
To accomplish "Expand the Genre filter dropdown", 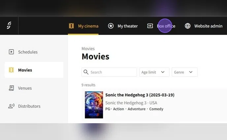I will coord(184,72).
